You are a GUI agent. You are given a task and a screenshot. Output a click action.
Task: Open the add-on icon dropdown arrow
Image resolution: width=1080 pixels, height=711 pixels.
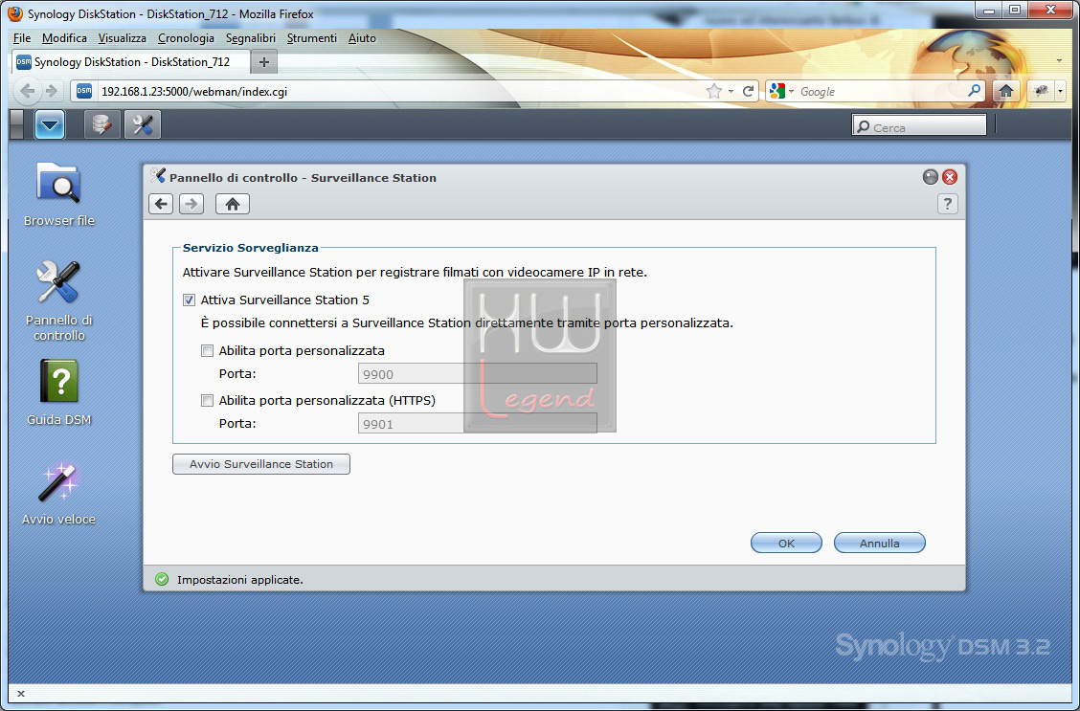(1060, 91)
